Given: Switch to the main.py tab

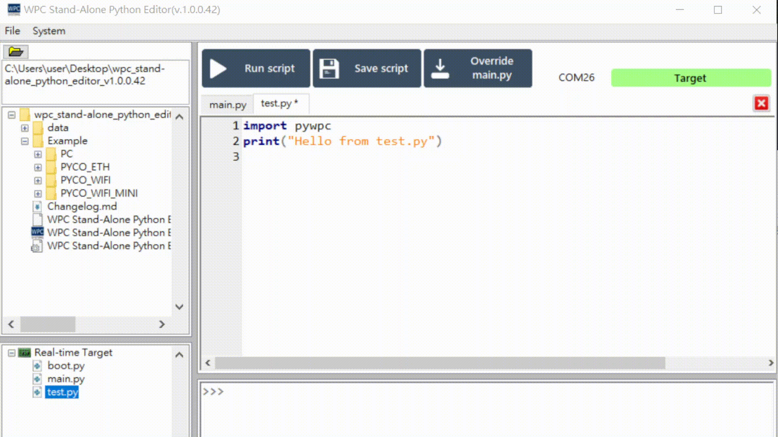Looking at the screenshot, I should (227, 104).
